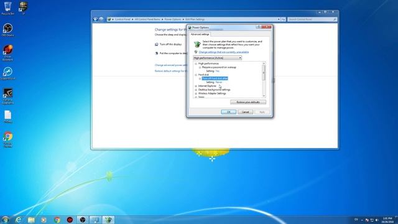The image size is (398, 224).
Task: Select Turn off hard disk after item
Action: 215,78
